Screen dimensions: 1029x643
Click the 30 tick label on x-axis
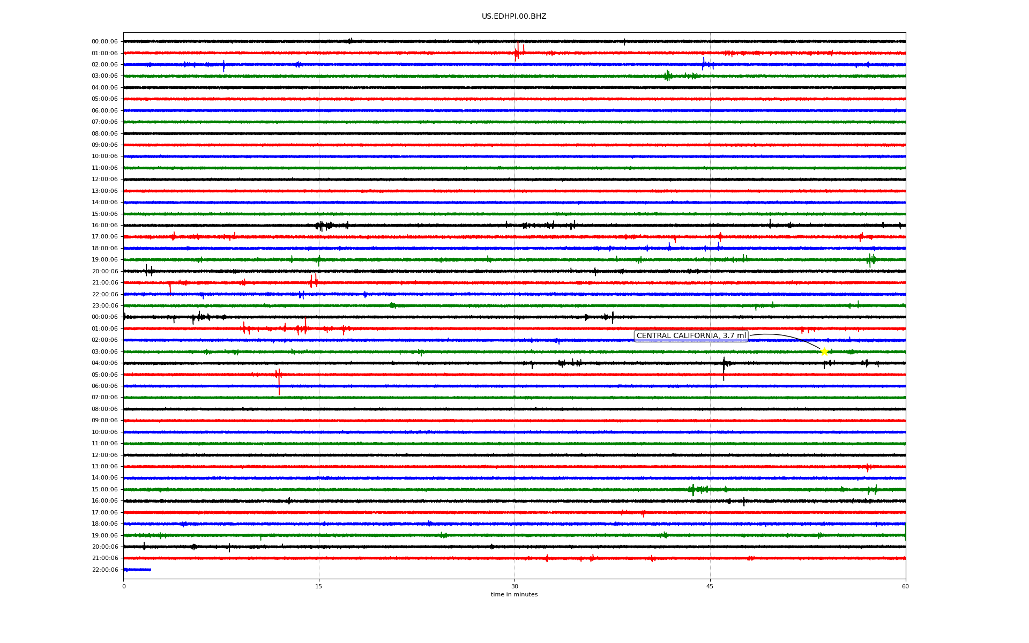[514, 586]
